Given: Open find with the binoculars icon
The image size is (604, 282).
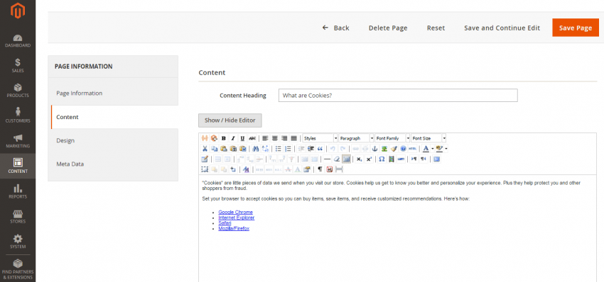Looking at the screenshot, I should (x=255, y=149).
